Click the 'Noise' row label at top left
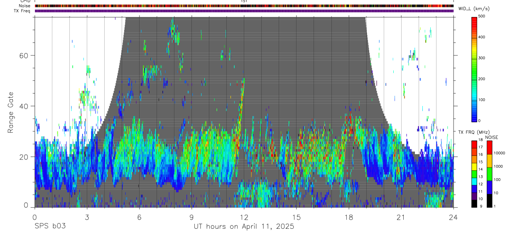Screen dimensions: 510x235 pyautogui.click(x=25, y=6)
